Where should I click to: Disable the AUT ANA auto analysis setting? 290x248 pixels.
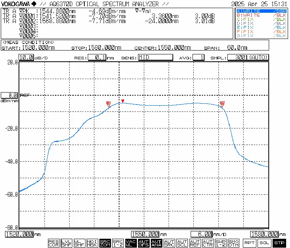tap(156, 243)
